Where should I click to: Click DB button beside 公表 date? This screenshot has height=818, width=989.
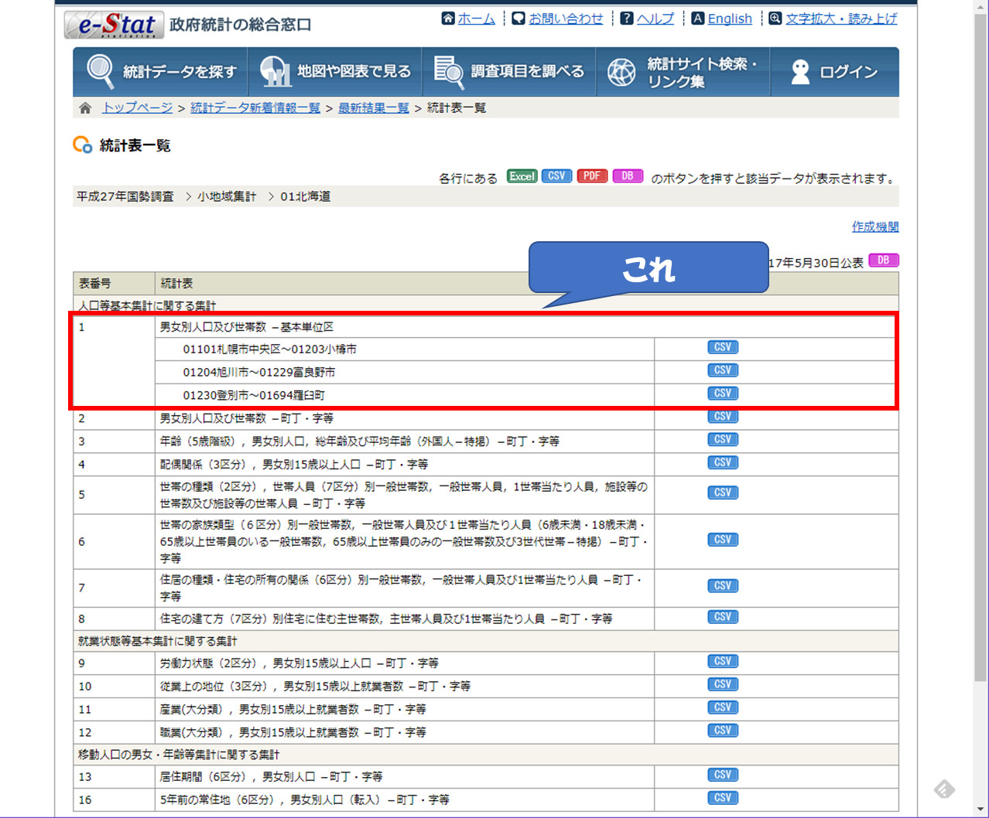coord(883,261)
